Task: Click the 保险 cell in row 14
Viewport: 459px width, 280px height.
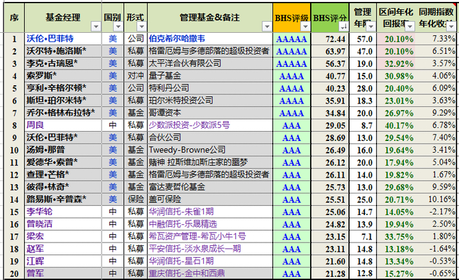Action: tap(136, 199)
